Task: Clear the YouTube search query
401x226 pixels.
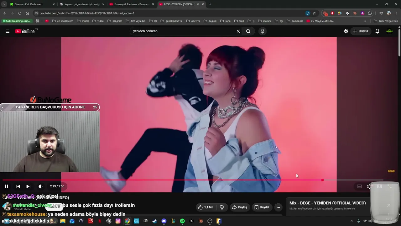Action: [x=238, y=31]
